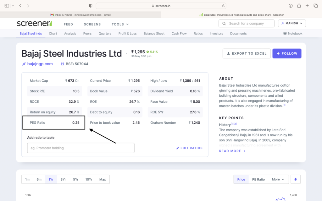The image size is (322, 201).
Task: Switch the chart to Price view
Action: click(x=241, y=179)
